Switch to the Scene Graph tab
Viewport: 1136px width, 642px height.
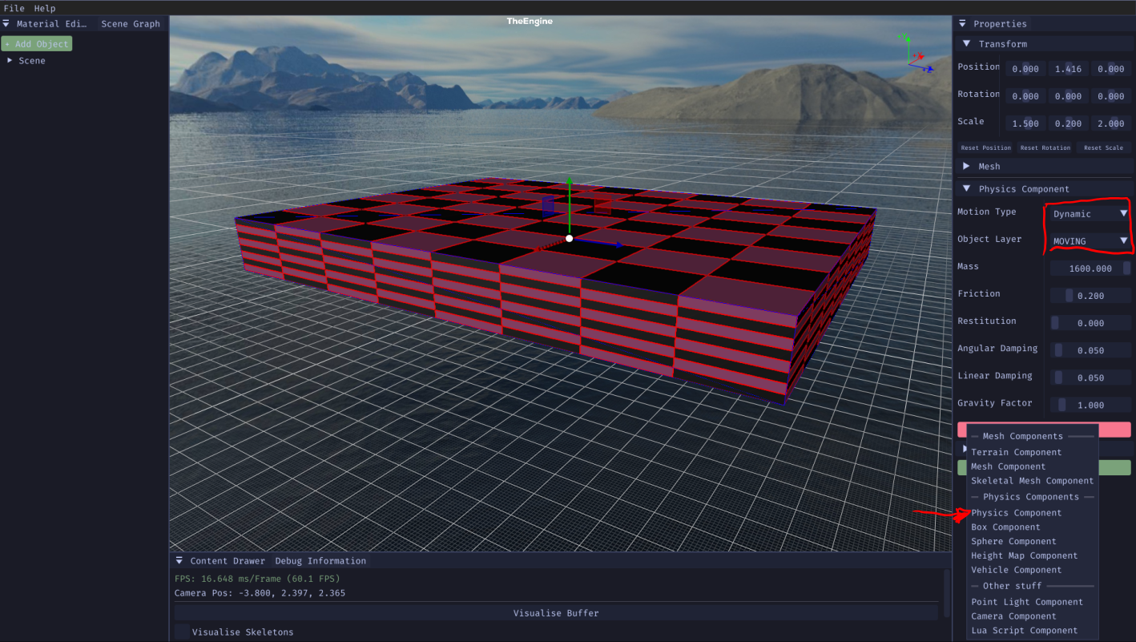(x=131, y=24)
